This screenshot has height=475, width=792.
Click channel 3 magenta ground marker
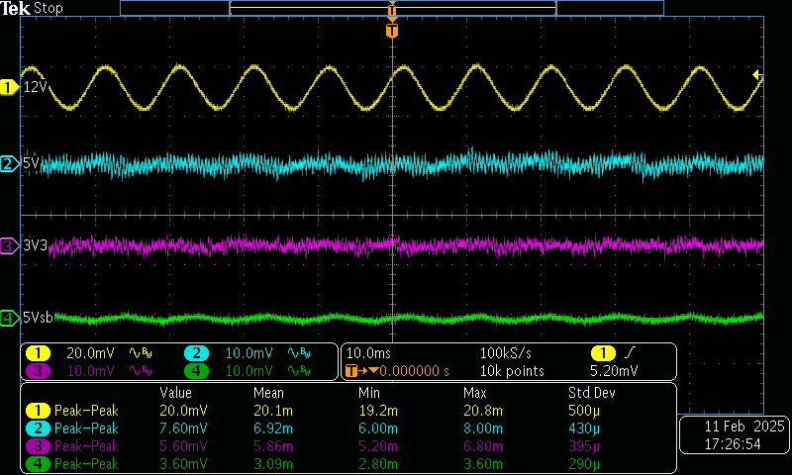coord(9,246)
